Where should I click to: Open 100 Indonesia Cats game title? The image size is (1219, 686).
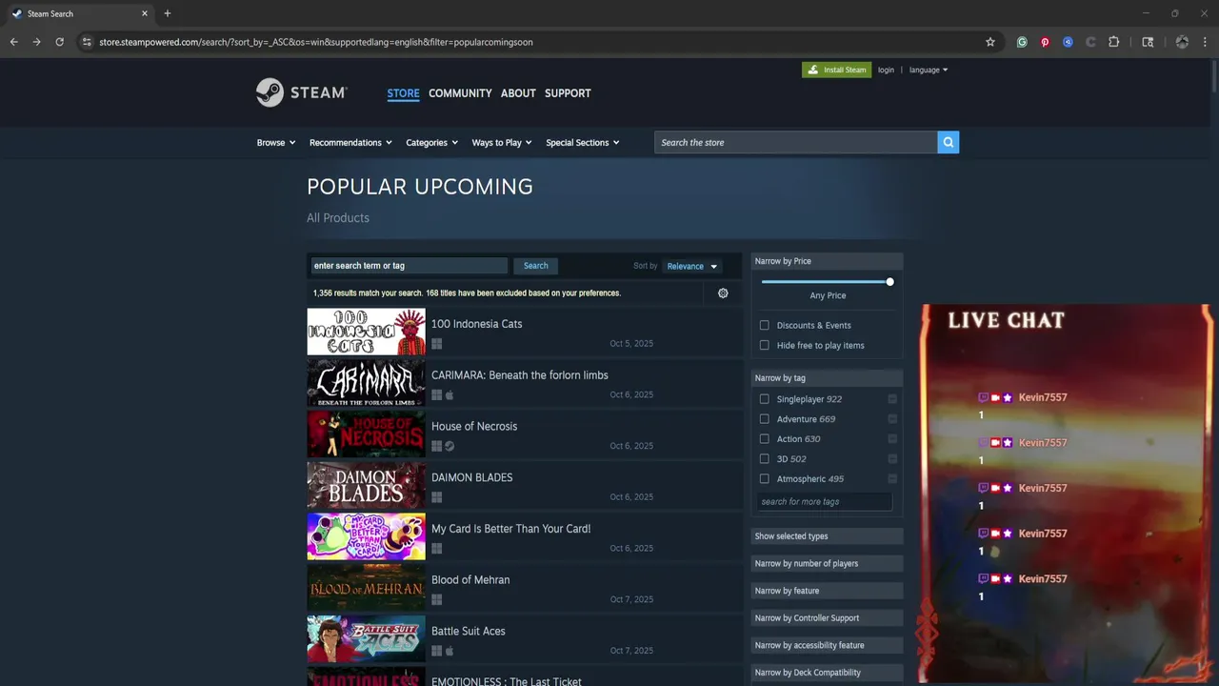(x=476, y=324)
